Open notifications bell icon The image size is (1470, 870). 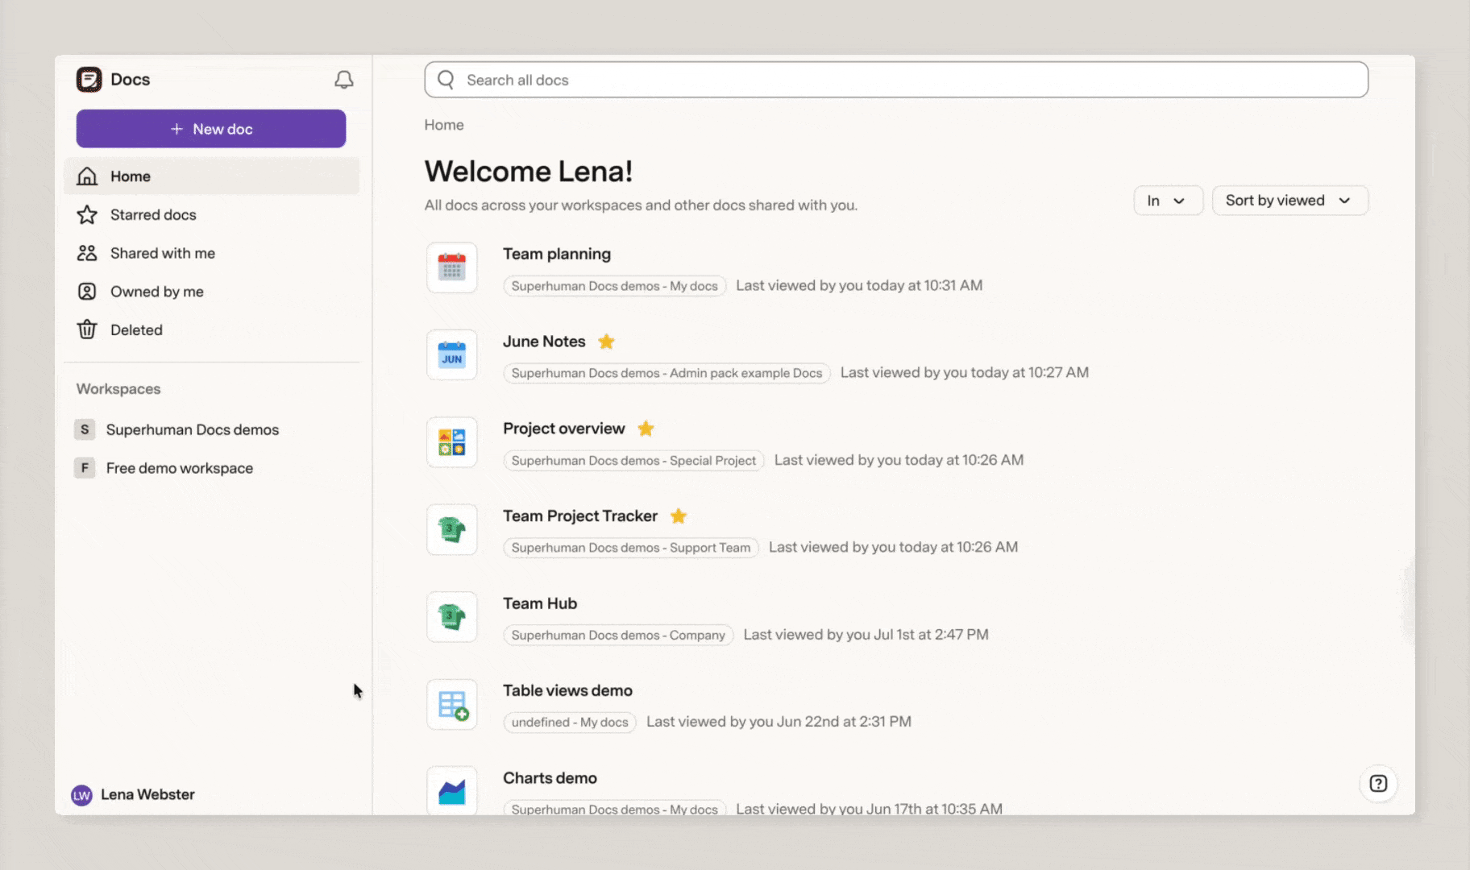point(344,80)
